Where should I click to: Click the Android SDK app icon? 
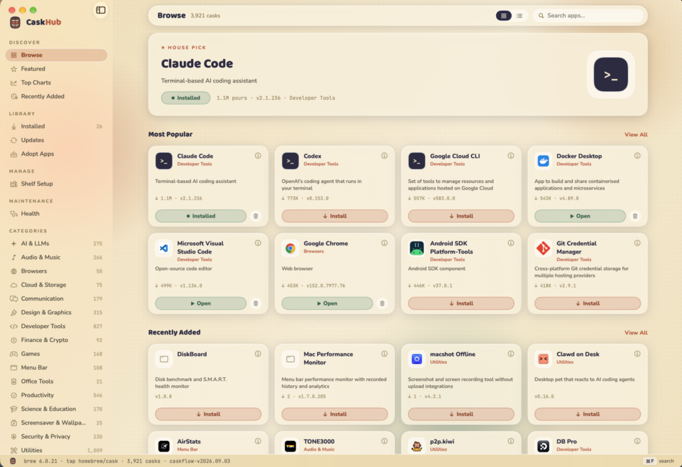coord(417,248)
